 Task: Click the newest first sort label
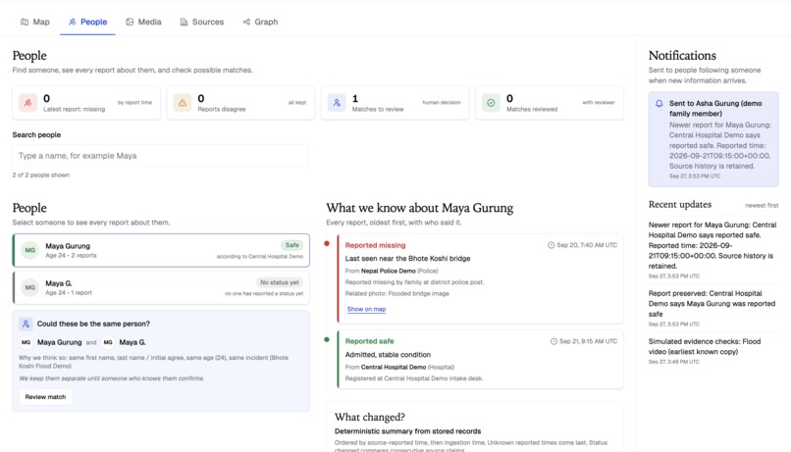point(762,205)
